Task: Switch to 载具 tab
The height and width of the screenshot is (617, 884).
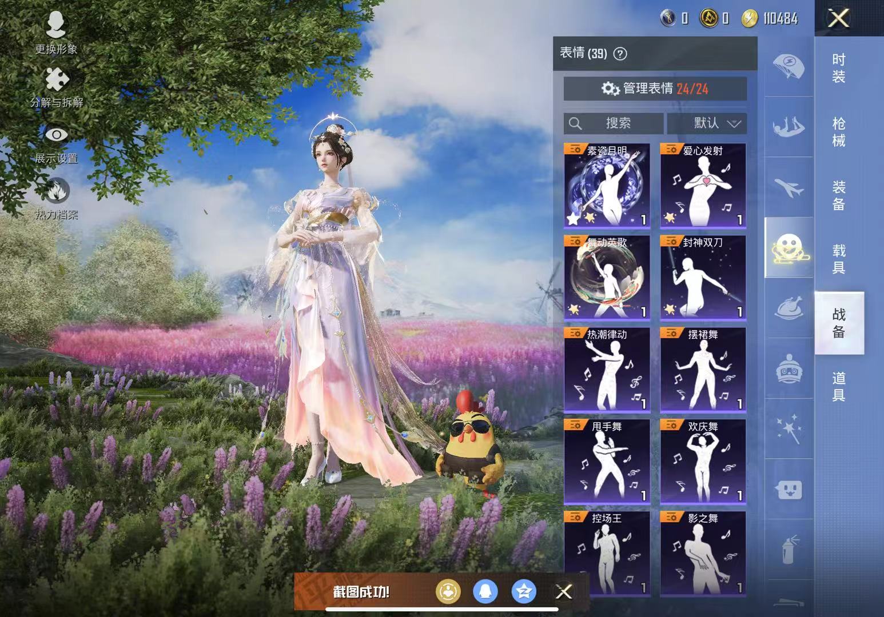Action: click(x=839, y=259)
